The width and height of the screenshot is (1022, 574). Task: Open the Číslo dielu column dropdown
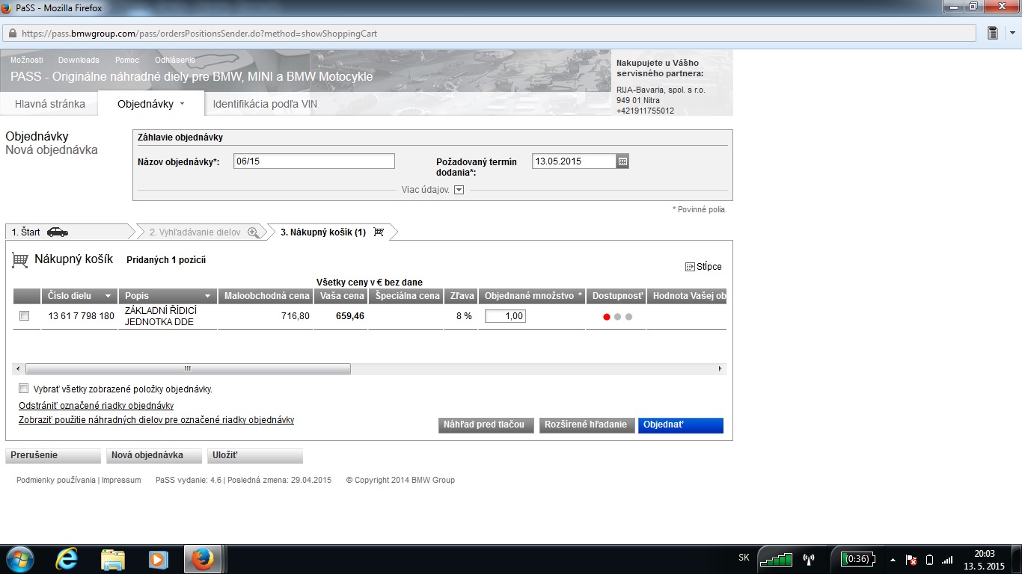(x=108, y=296)
